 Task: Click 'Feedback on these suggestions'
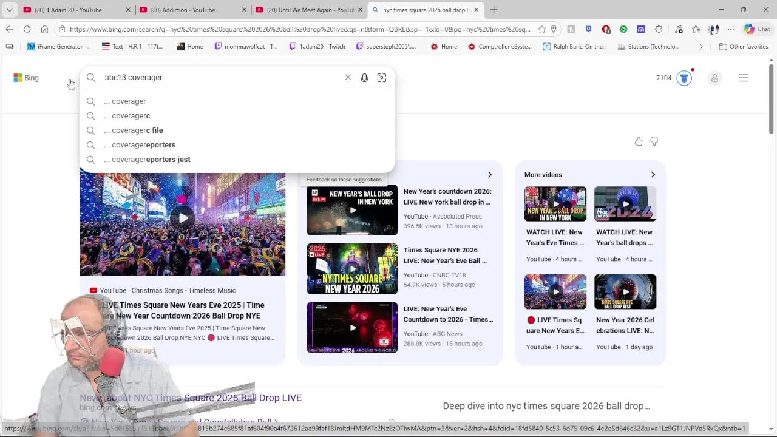(344, 180)
